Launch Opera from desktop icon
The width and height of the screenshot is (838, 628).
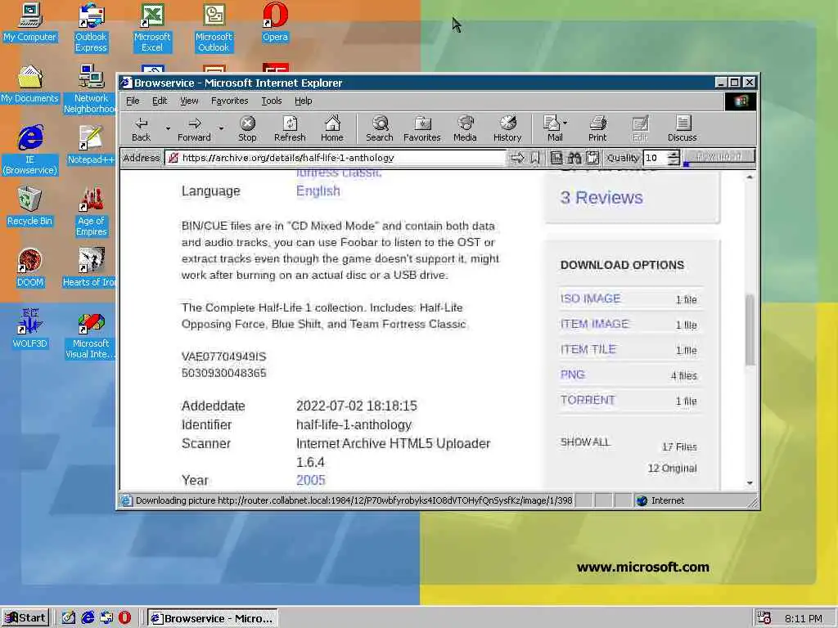coord(275,22)
